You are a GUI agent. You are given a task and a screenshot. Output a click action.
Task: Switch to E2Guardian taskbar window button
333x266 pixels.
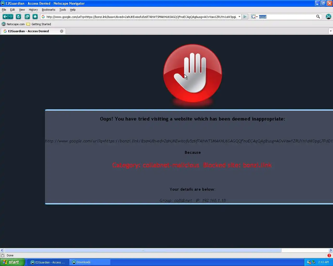(48, 262)
